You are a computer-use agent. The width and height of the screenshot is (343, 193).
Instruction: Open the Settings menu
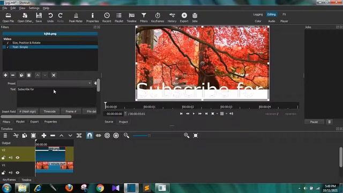(34, 8)
